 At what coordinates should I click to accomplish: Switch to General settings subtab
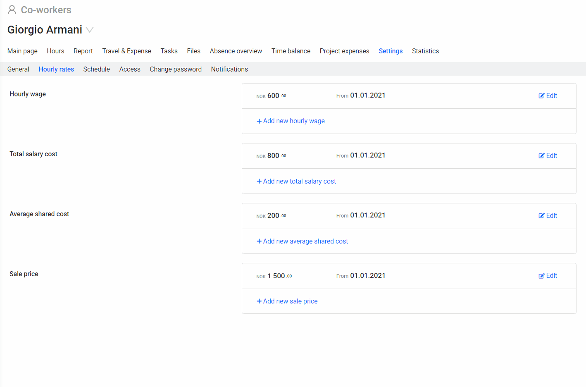[18, 69]
